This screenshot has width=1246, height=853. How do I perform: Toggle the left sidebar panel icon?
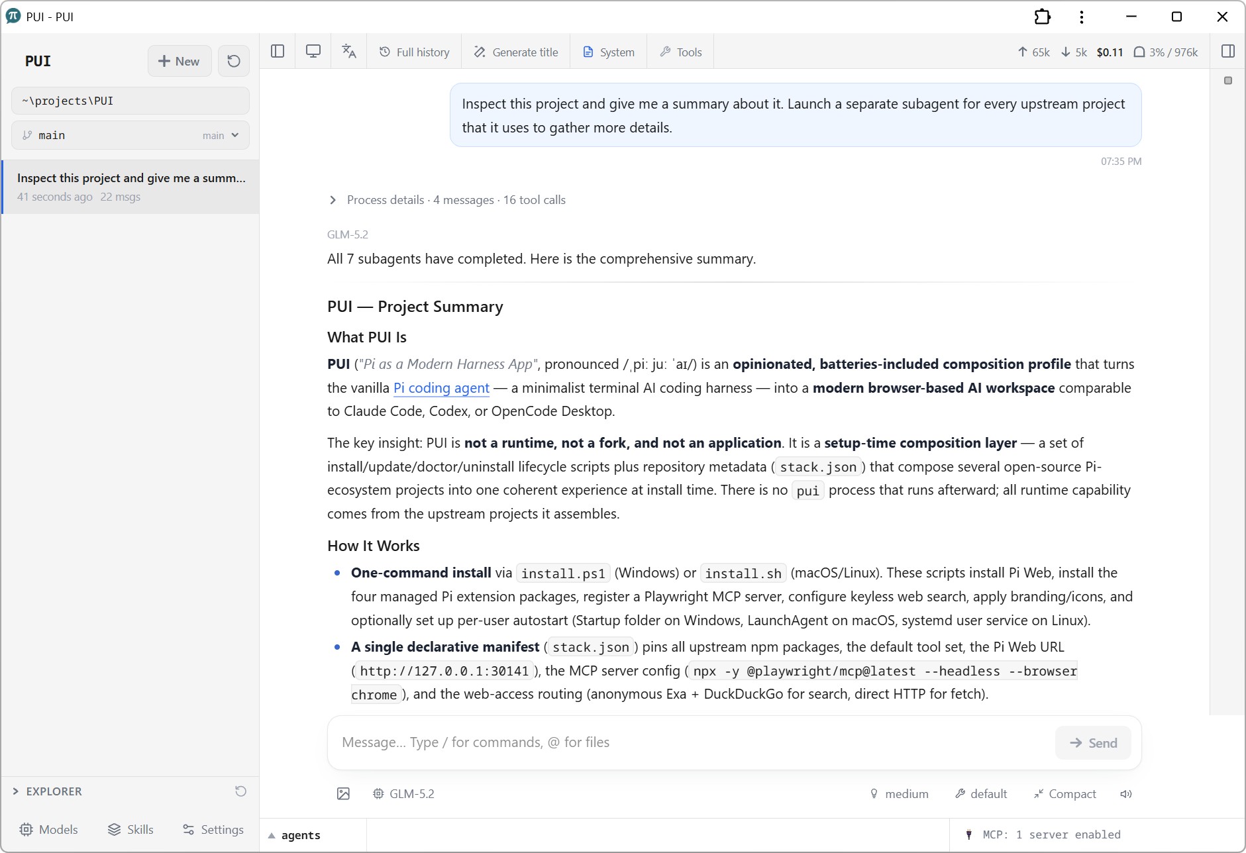coord(278,52)
